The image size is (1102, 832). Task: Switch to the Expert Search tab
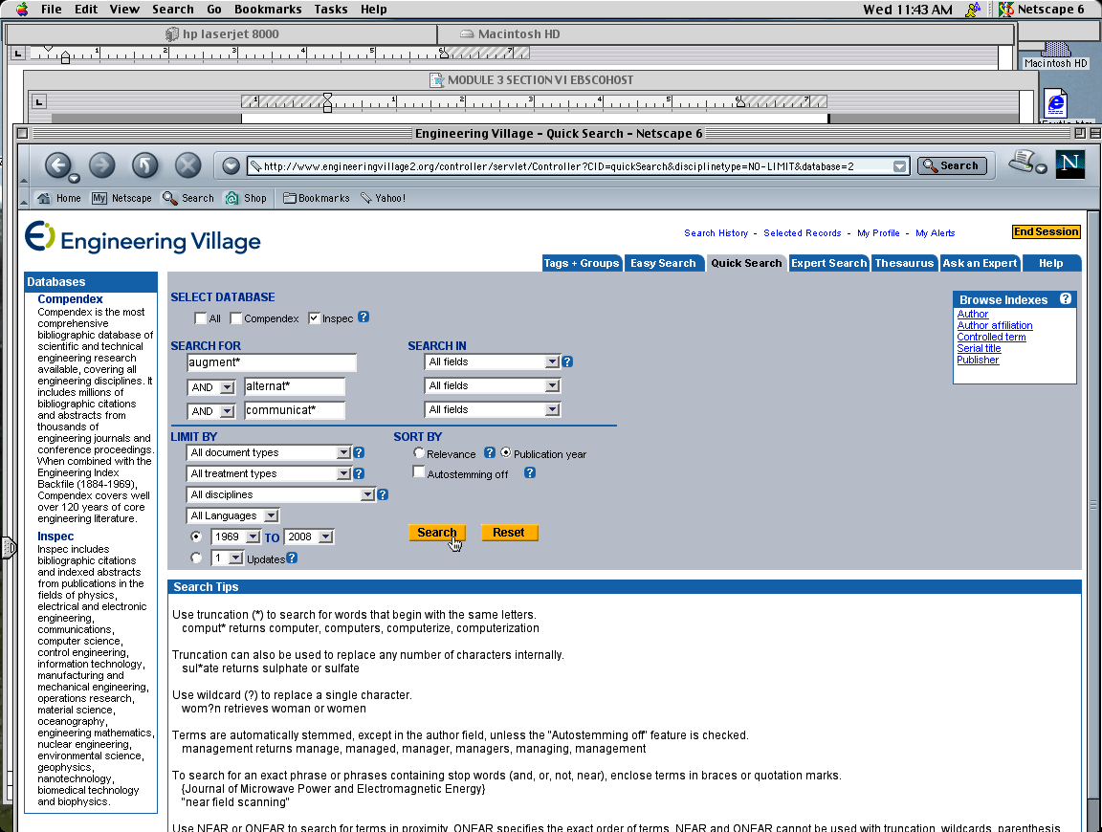click(x=828, y=264)
